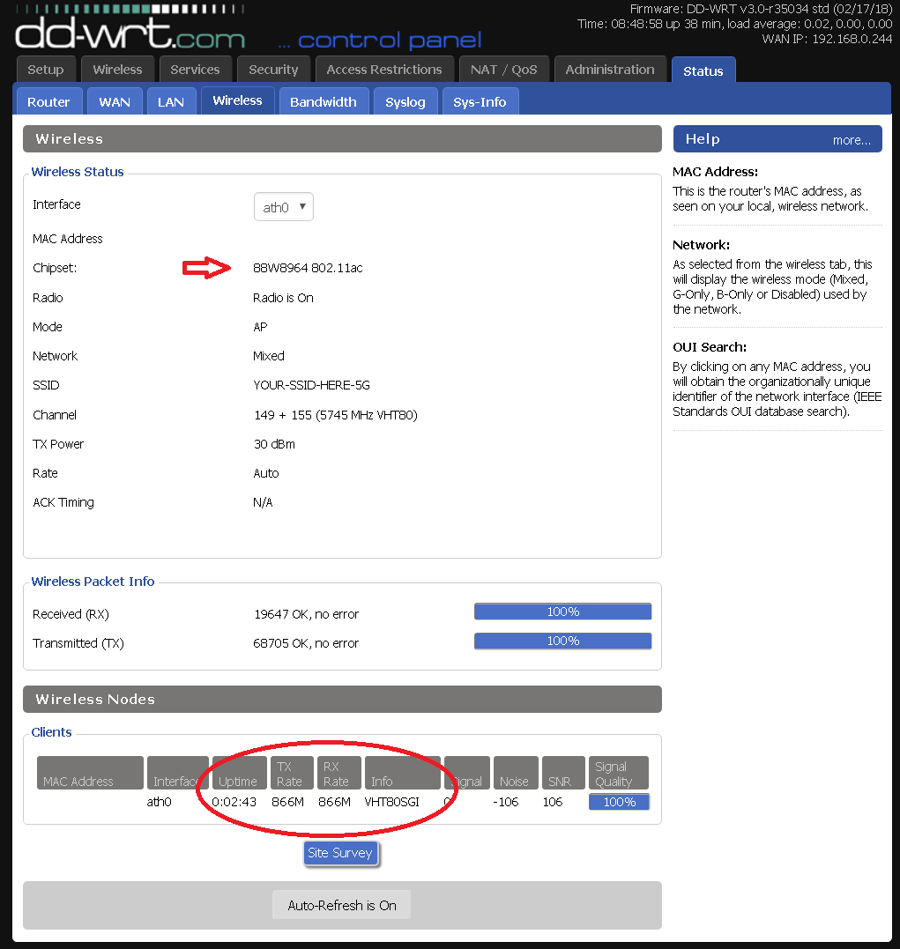Image resolution: width=900 pixels, height=949 pixels.
Task: Click the RX Rate column header
Action: [338, 773]
